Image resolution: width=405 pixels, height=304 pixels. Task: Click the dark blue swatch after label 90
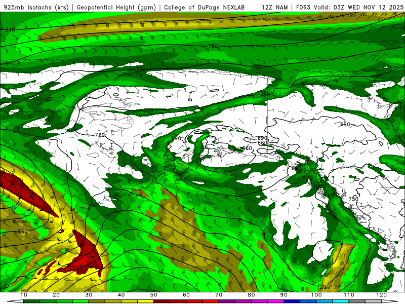pos(292,301)
